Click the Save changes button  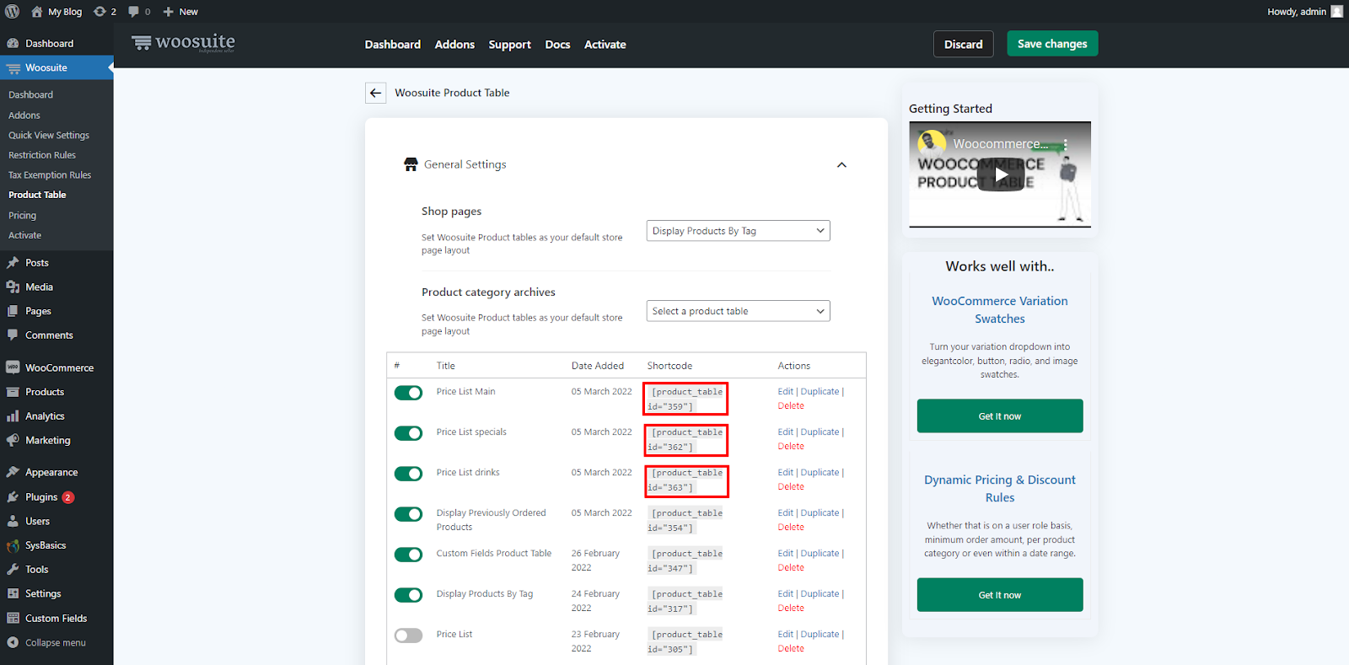1052,44
